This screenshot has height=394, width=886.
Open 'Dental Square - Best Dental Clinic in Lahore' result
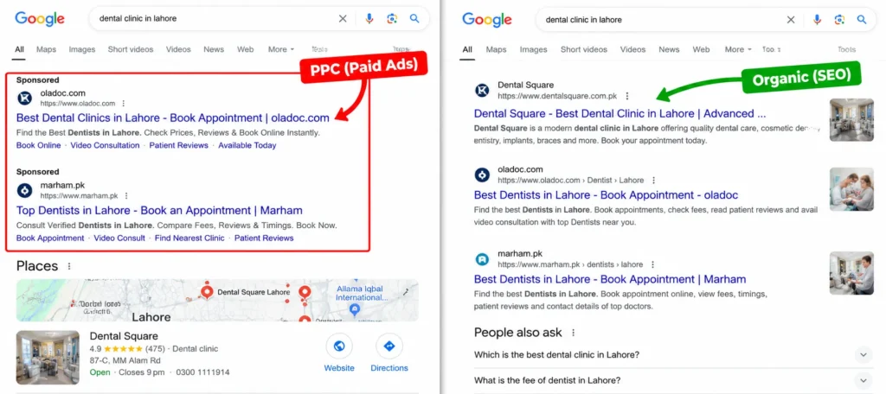click(x=620, y=113)
